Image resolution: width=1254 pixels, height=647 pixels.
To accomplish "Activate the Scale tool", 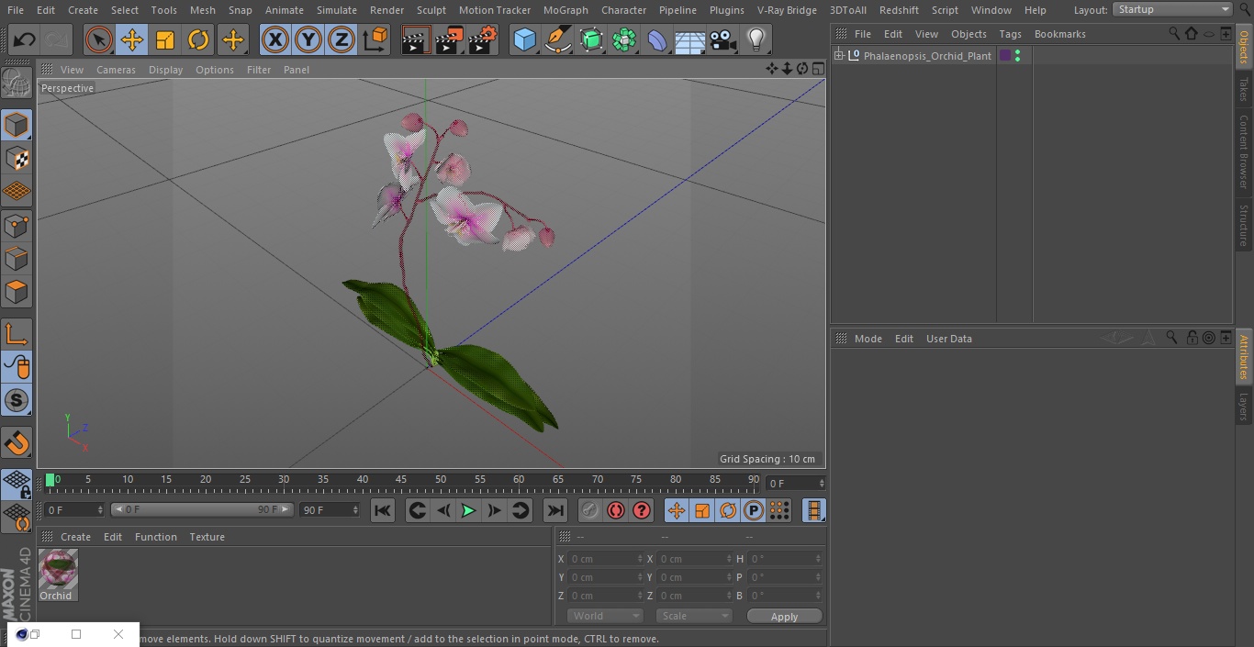I will tap(165, 39).
